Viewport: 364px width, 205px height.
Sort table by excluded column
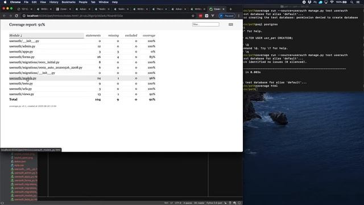click(x=131, y=35)
